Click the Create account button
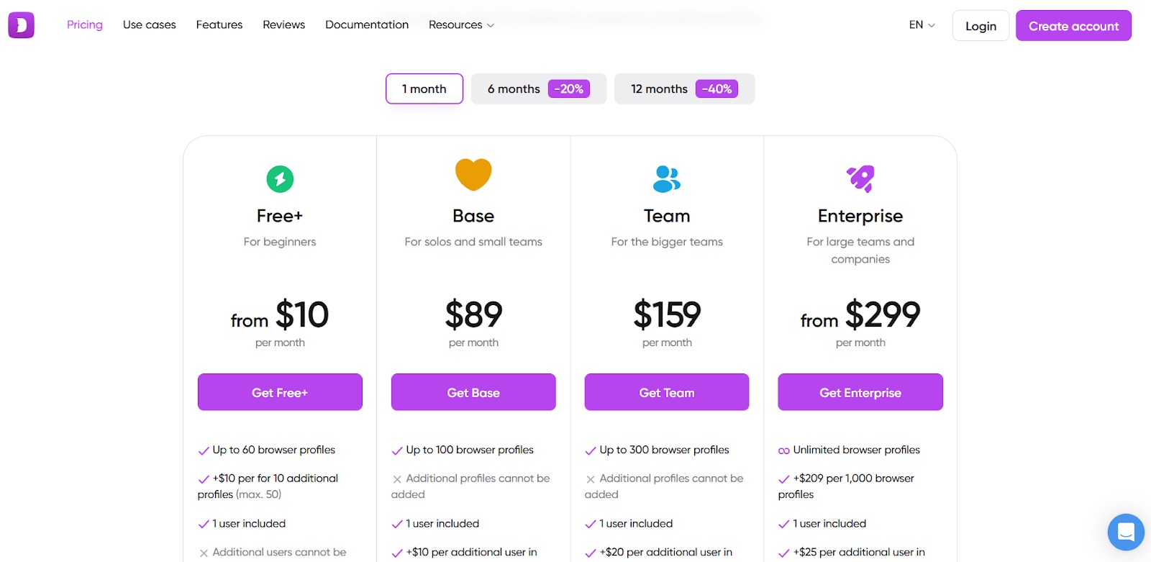The image size is (1151, 562). pos(1073,26)
